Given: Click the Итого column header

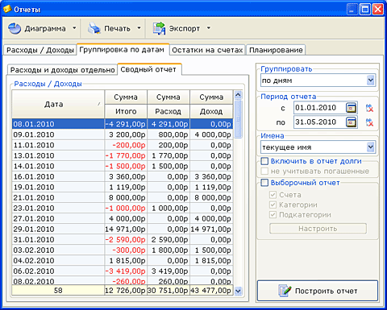Looking at the screenshot, I should pos(126,111).
